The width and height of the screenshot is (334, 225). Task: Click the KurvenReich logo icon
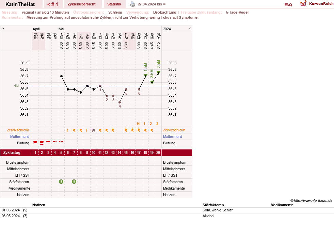click(303, 3)
